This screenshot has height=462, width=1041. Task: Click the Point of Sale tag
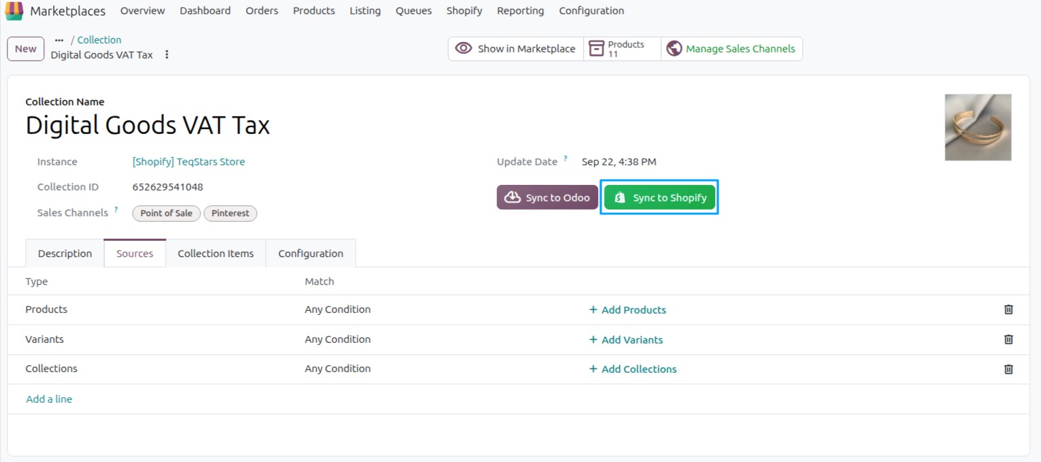(x=166, y=213)
